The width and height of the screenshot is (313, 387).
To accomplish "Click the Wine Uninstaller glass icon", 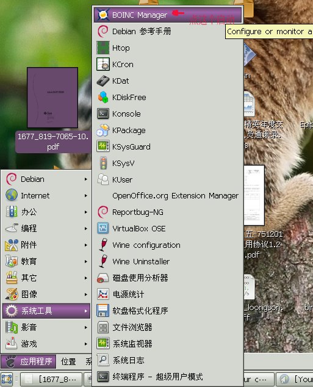I will pyautogui.click(x=103, y=261).
